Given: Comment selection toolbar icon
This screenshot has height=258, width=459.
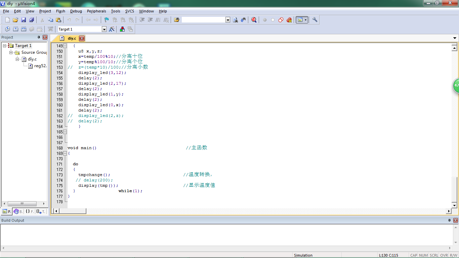Looking at the screenshot, I should [x=158, y=20].
